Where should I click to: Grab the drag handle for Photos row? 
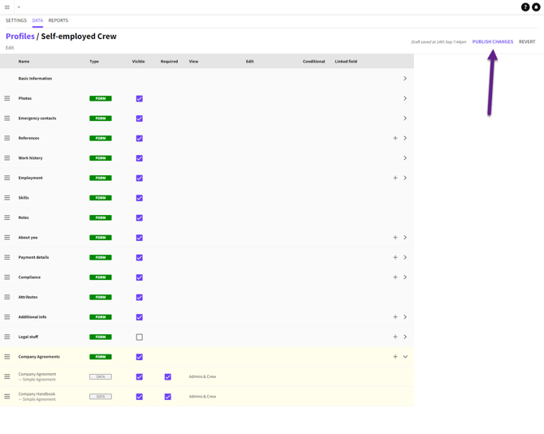pyautogui.click(x=7, y=98)
